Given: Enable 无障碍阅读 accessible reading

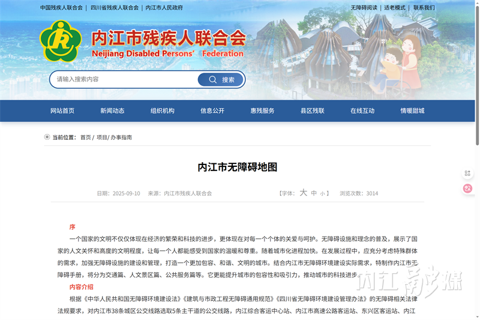Looking at the screenshot, I should click(364, 8).
